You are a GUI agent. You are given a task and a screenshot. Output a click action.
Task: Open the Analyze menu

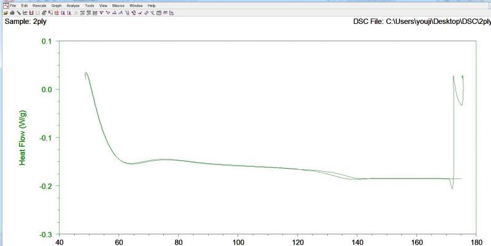tap(73, 6)
